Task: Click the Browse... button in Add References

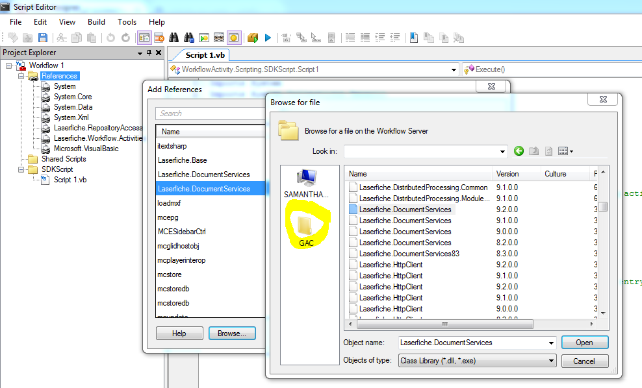Action: pos(232,333)
